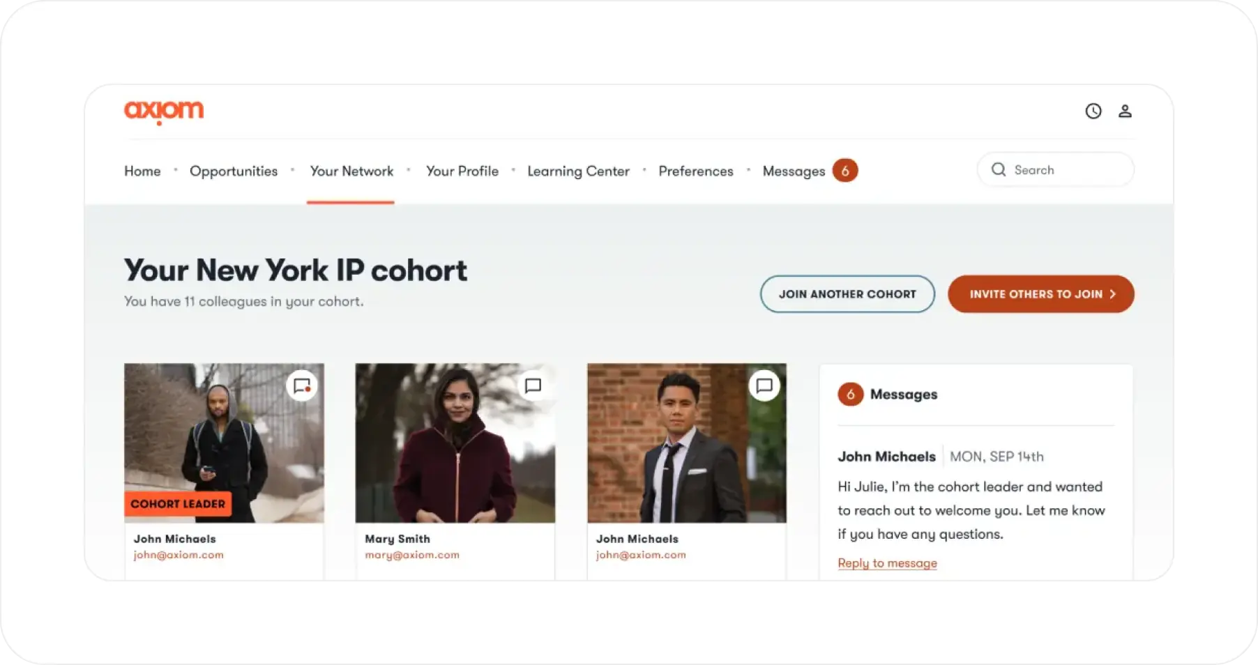Click the axiom logo
The width and height of the screenshot is (1258, 665).
click(x=164, y=112)
